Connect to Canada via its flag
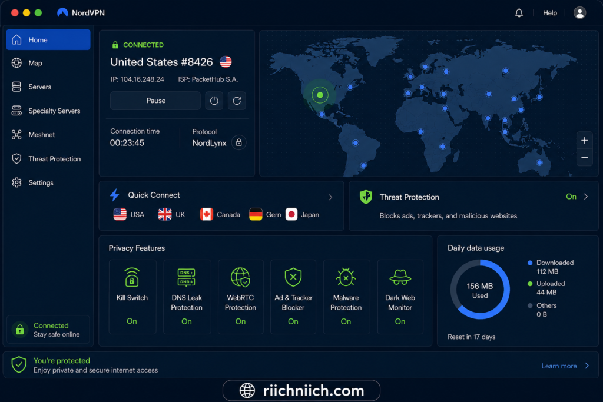603x402 pixels. click(207, 214)
